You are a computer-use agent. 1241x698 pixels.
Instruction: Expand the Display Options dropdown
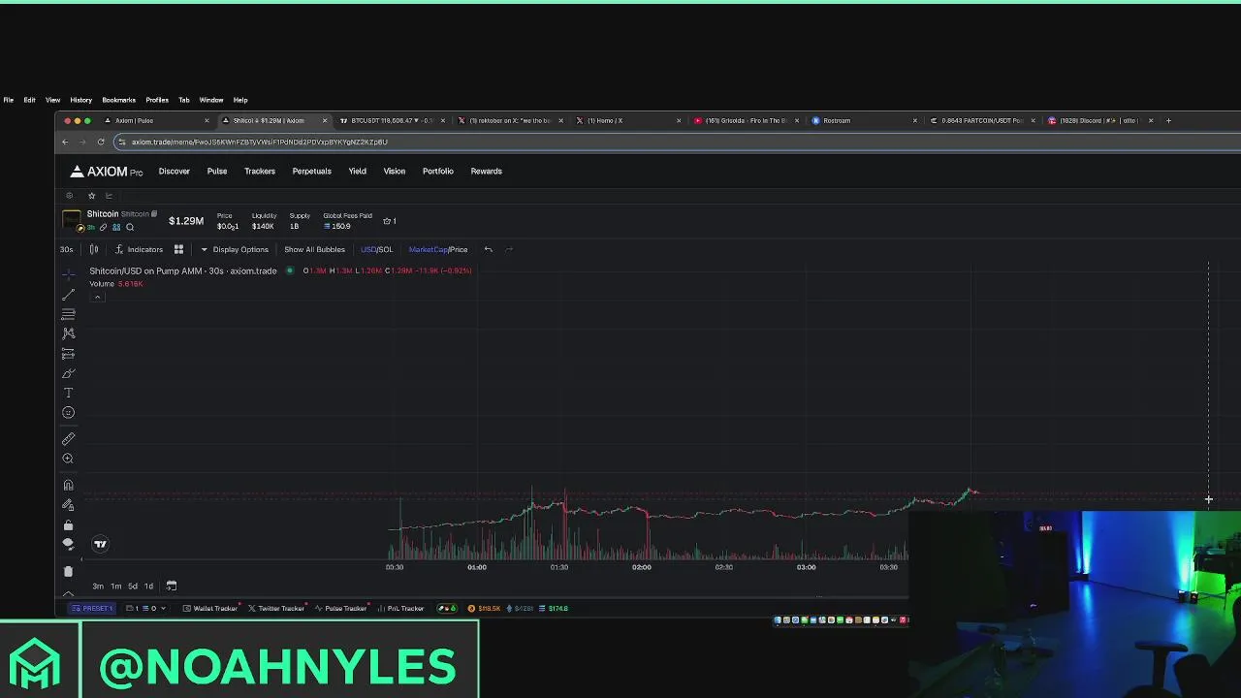[x=234, y=249]
